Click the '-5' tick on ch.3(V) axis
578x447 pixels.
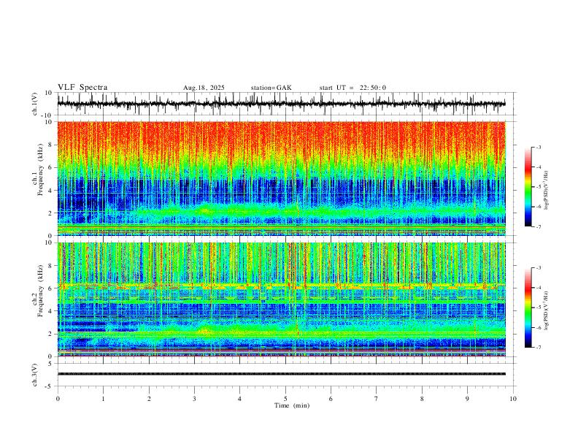(x=49, y=386)
